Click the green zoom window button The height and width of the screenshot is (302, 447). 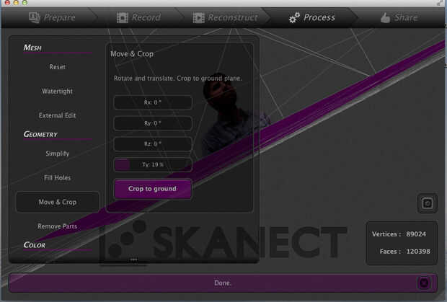tap(25, 2)
